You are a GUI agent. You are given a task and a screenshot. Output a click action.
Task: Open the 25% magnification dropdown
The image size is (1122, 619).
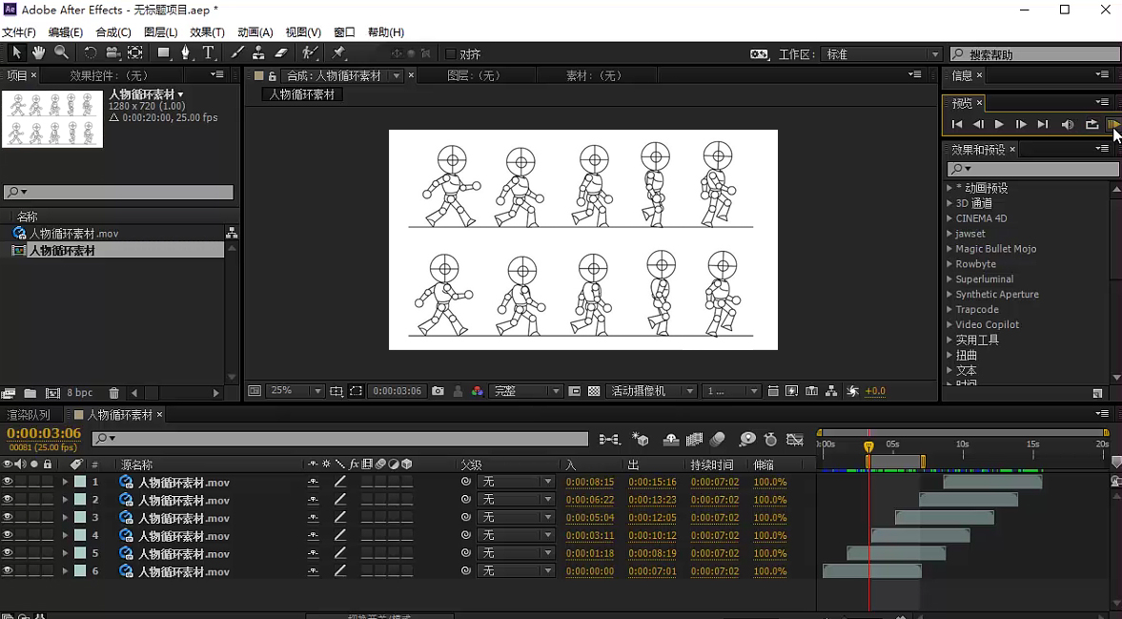tap(296, 391)
